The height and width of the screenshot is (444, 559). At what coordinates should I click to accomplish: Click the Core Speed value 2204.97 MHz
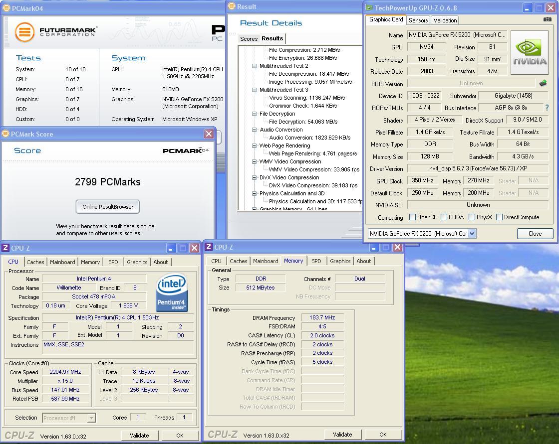65,372
